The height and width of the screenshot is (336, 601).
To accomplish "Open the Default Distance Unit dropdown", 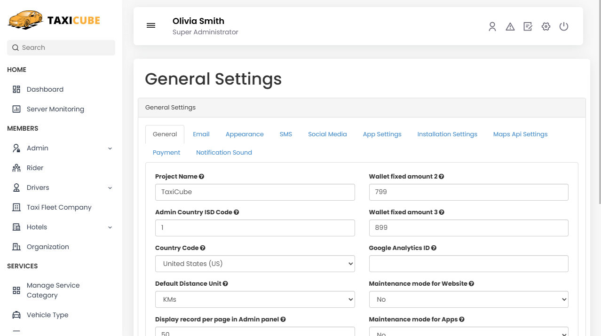I will 255,299.
